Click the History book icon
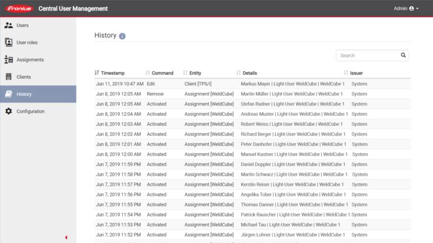The width and height of the screenshot is (433, 243). (8, 94)
